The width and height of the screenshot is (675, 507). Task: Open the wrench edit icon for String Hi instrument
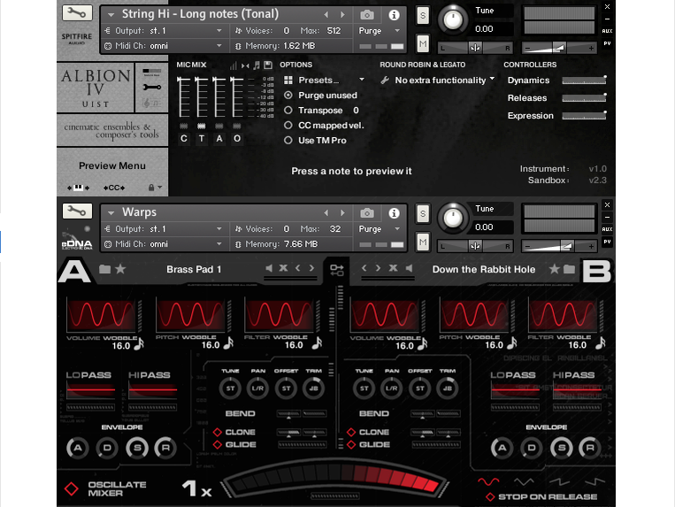(x=77, y=13)
